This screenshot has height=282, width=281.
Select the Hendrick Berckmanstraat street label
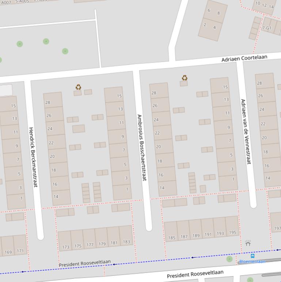[x=33, y=157]
